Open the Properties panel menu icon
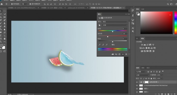Screen dimensions: 177x95 tap(129, 14)
